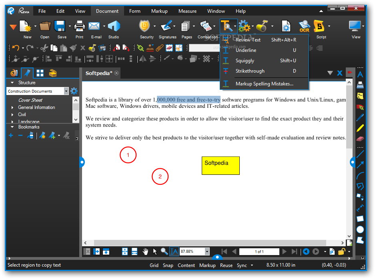375x279 pixels.
Task: Click the Security shield icon
Action: pos(145,26)
